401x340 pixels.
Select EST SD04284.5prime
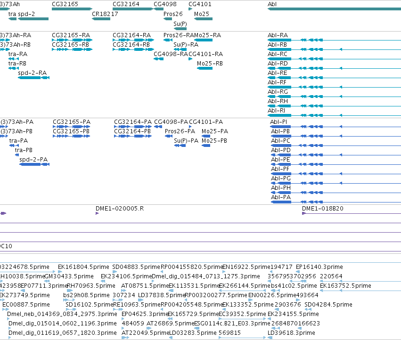pos(328,305)
